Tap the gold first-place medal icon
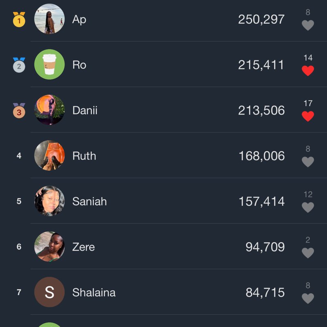 click(x=19, y=20)
